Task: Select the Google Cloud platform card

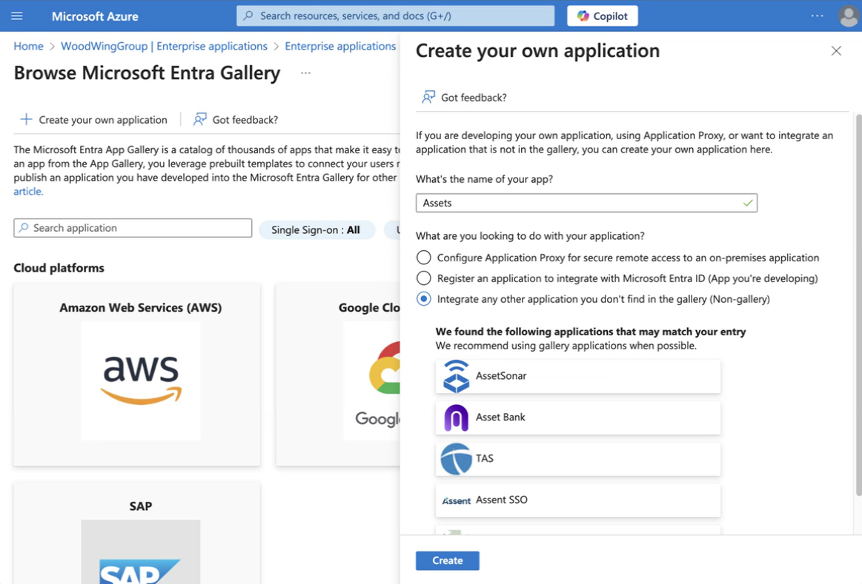Action: pos(338,375)
